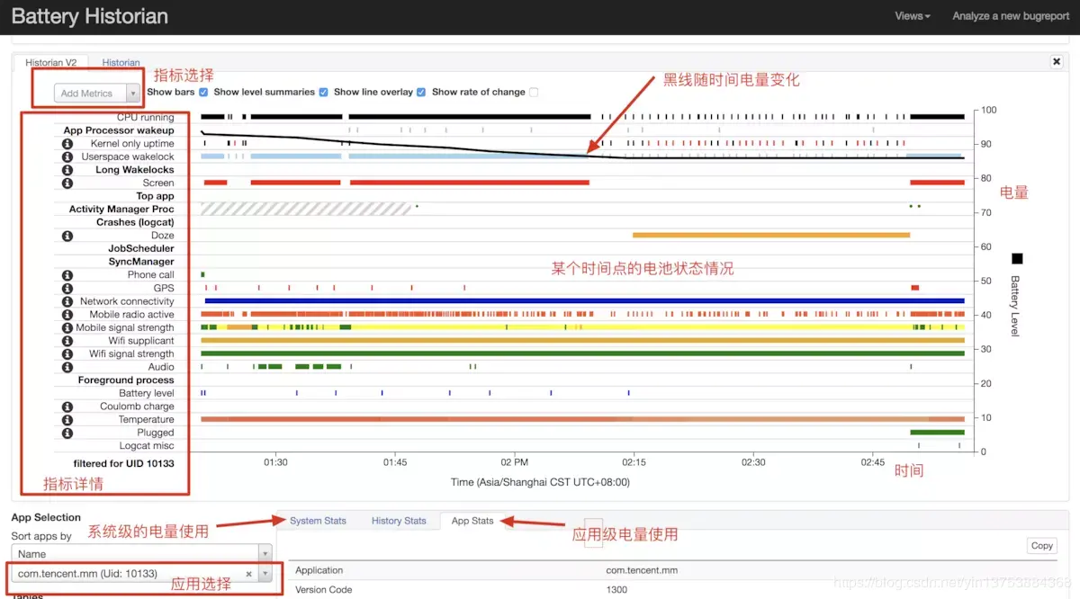Click the JobScheduler label

(x=141, y=248)
